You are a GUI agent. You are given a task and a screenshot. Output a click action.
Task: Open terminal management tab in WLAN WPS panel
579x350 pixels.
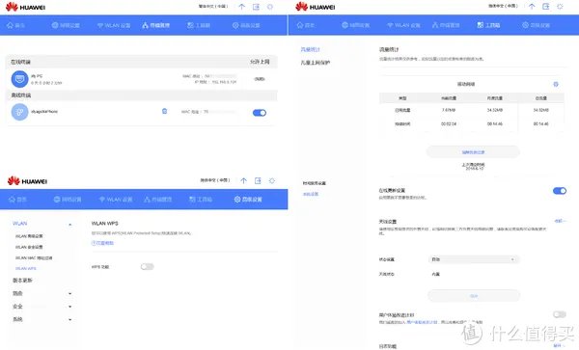pos(157,200)
